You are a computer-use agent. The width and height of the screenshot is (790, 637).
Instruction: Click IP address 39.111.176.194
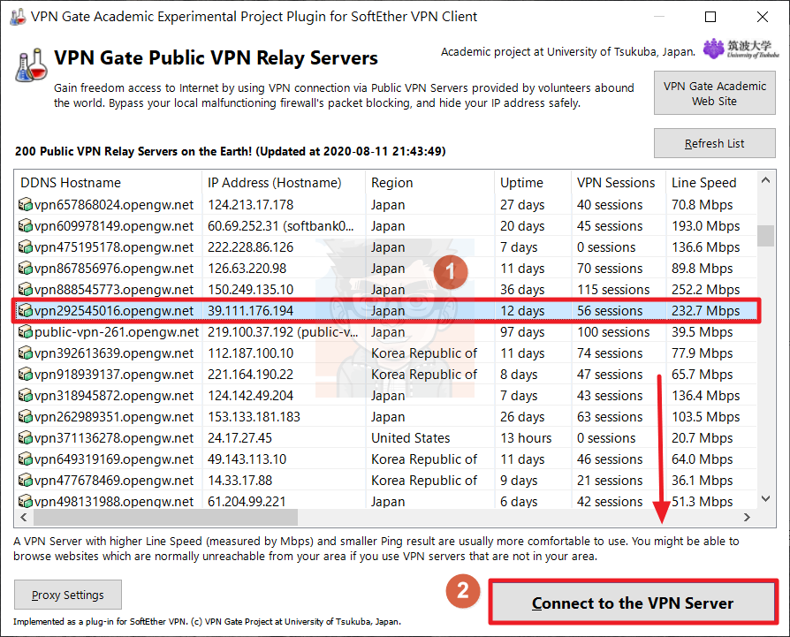pyautogui.click(x=250, y=311)
